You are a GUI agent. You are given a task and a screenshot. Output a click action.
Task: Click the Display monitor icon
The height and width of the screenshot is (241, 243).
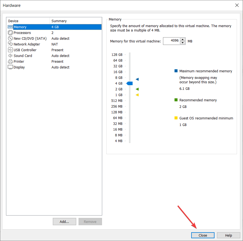click(x=10, y=67)
